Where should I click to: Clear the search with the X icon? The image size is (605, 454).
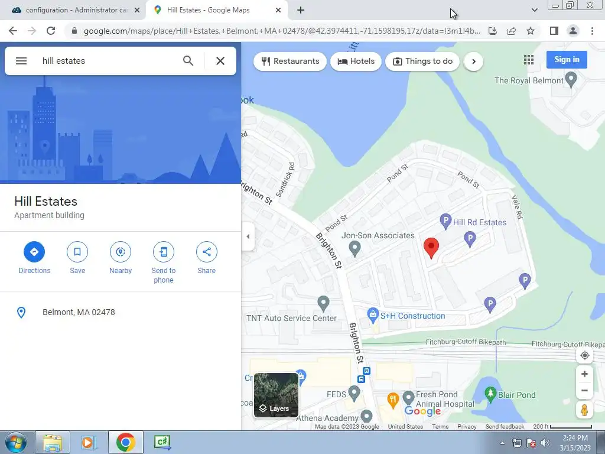220,61
